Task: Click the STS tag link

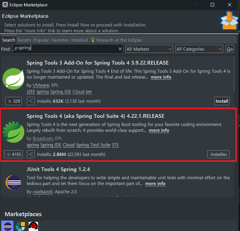Action: (x=115, y=145)
